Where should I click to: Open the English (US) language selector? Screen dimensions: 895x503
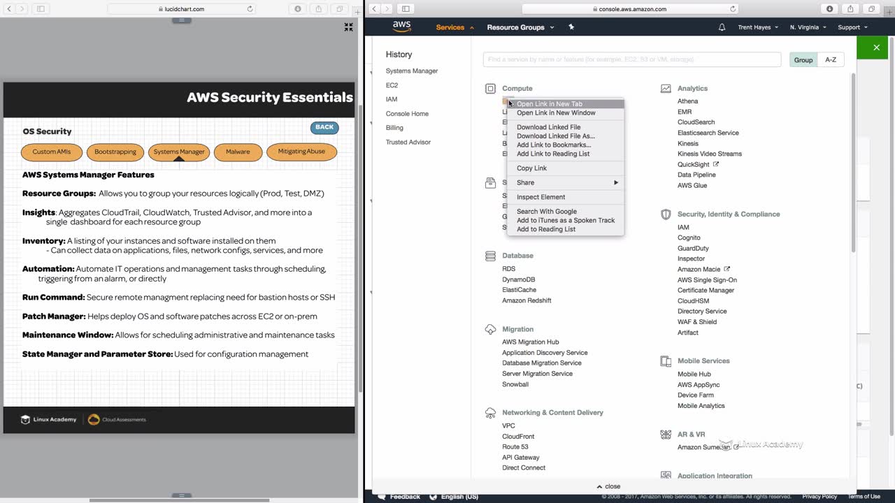454,497
